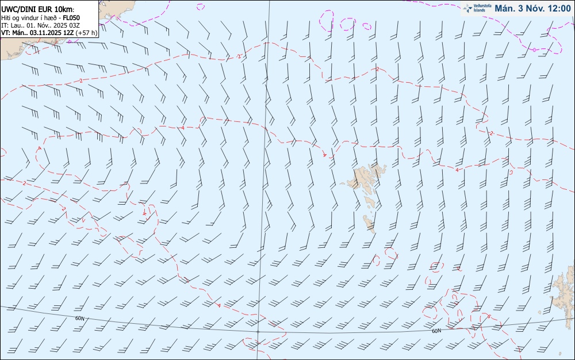Click the 'Mán. 3 Nóv. 12:00' timestamp
Screen dimensions: 575x360
click(532, 9)
